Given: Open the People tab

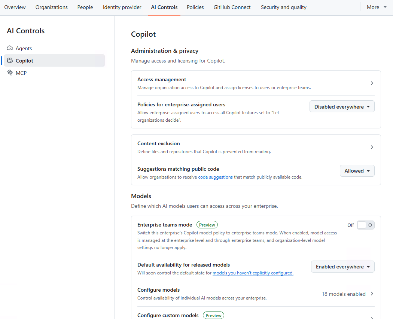Looking at the screenshot, I should coord(85,7).
